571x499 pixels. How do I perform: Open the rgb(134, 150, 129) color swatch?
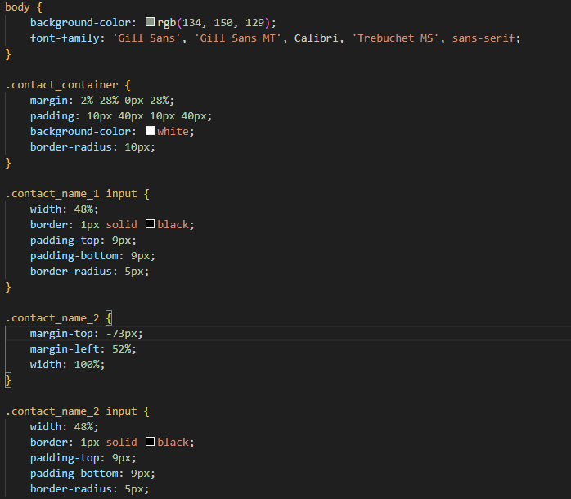[x=150, y=22]
